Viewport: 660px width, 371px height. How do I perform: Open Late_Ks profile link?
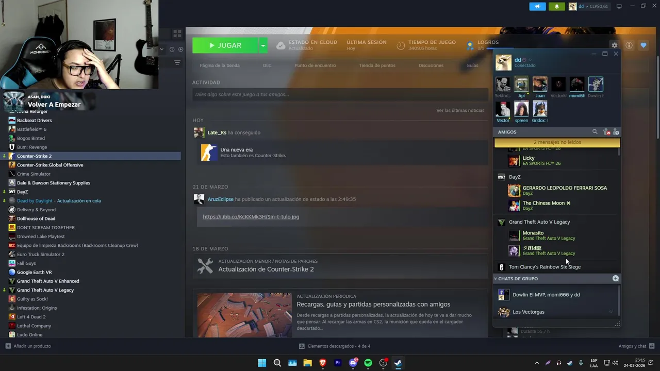click(217, 132)
